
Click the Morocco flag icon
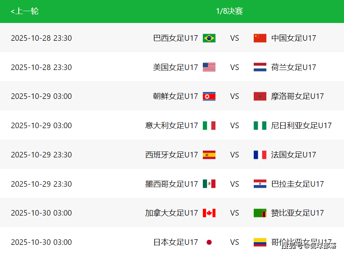(260, 96)
